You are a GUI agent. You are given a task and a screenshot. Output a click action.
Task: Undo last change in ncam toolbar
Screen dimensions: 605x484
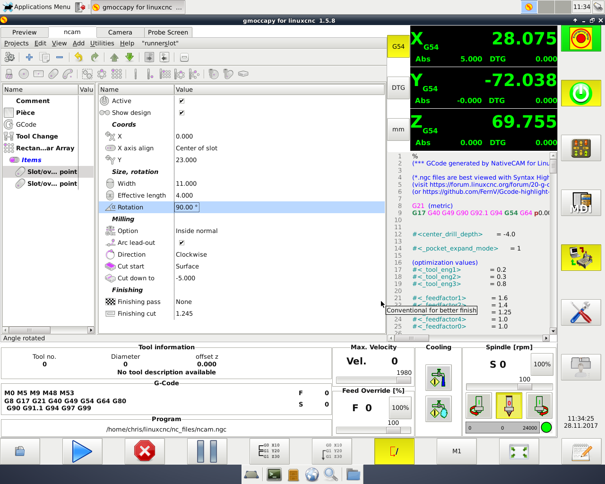pyautogui.click(x=78, y=57)
